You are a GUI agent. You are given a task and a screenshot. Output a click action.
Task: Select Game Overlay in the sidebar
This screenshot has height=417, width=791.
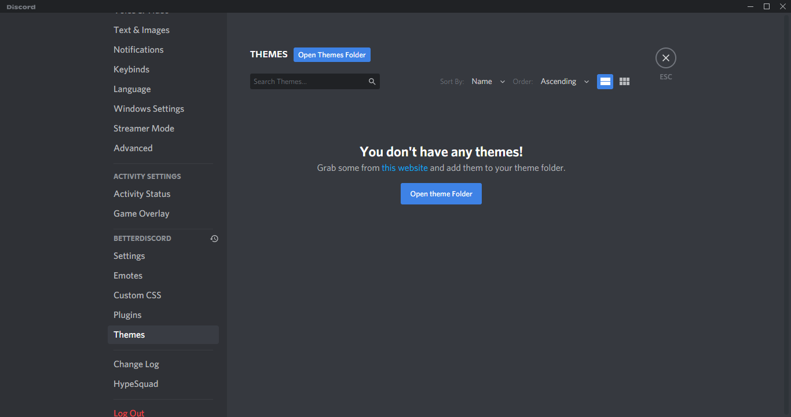click(x=141, y=214)
